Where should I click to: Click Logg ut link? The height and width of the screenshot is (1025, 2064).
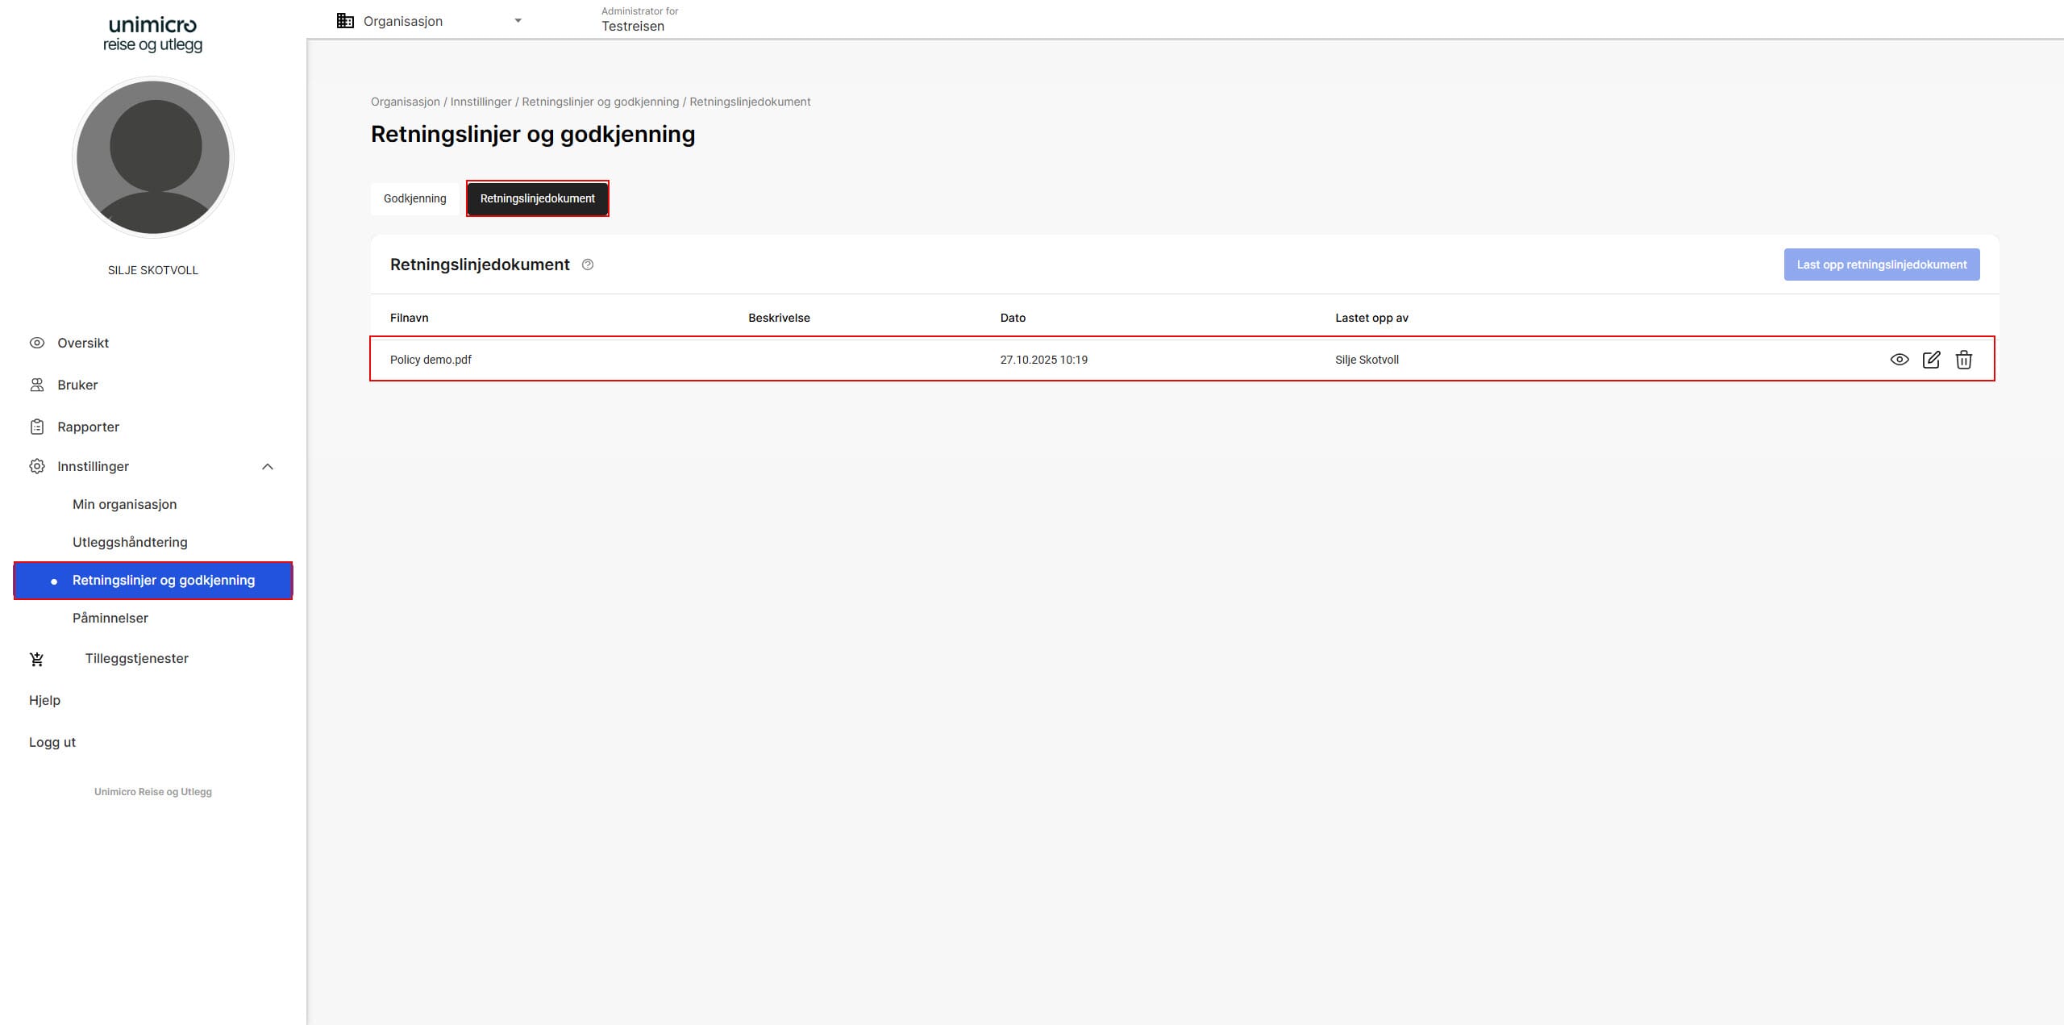click(52, 742)
